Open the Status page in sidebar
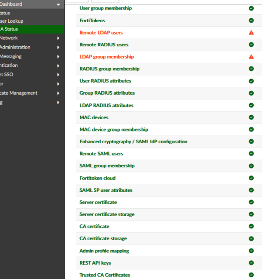 (x=32, y=13)
